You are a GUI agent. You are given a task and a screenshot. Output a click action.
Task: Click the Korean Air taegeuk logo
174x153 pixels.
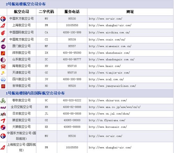3,127
